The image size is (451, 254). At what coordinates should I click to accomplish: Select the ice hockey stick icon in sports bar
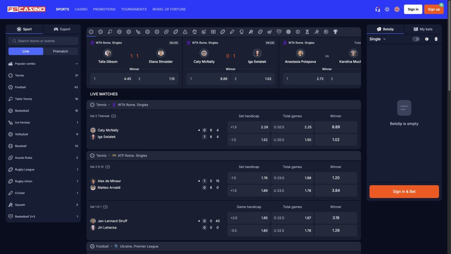tap(138, 32)
